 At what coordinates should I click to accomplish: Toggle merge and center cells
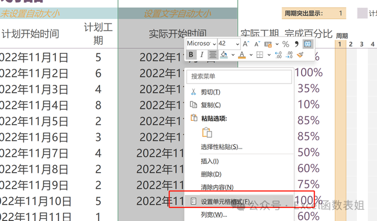pyautogui.click(x=307, y=44)
